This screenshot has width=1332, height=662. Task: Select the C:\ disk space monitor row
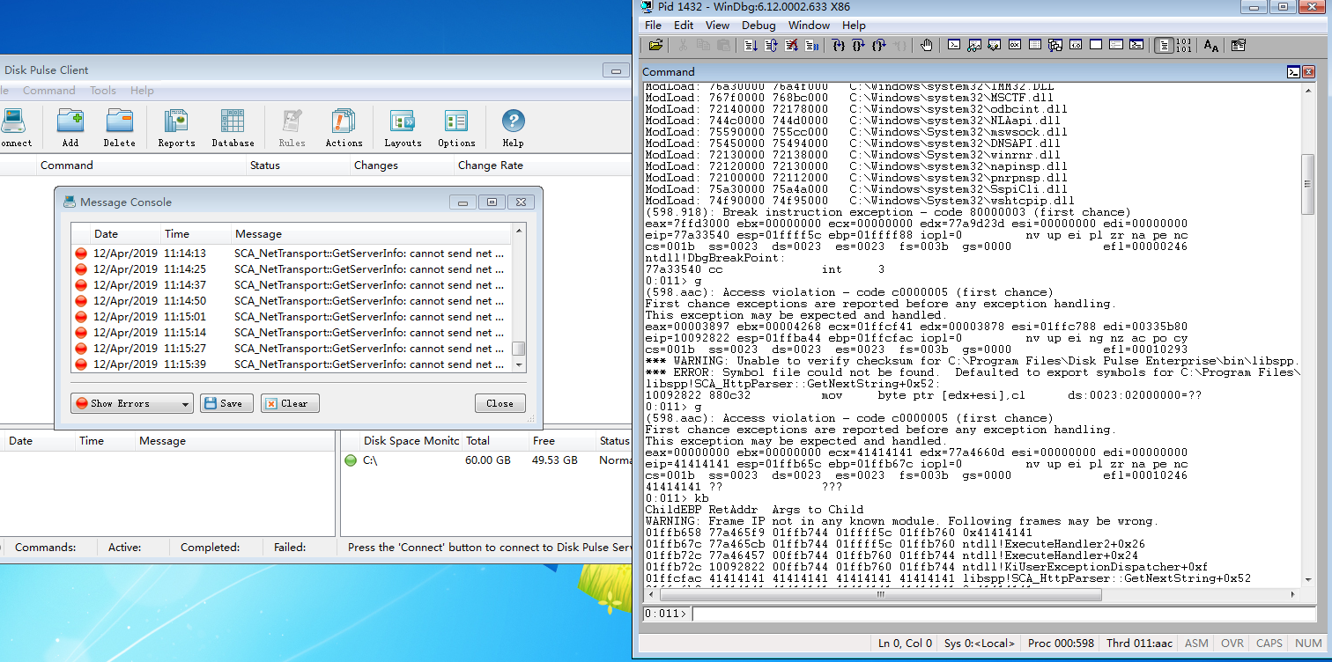[487, 460]
